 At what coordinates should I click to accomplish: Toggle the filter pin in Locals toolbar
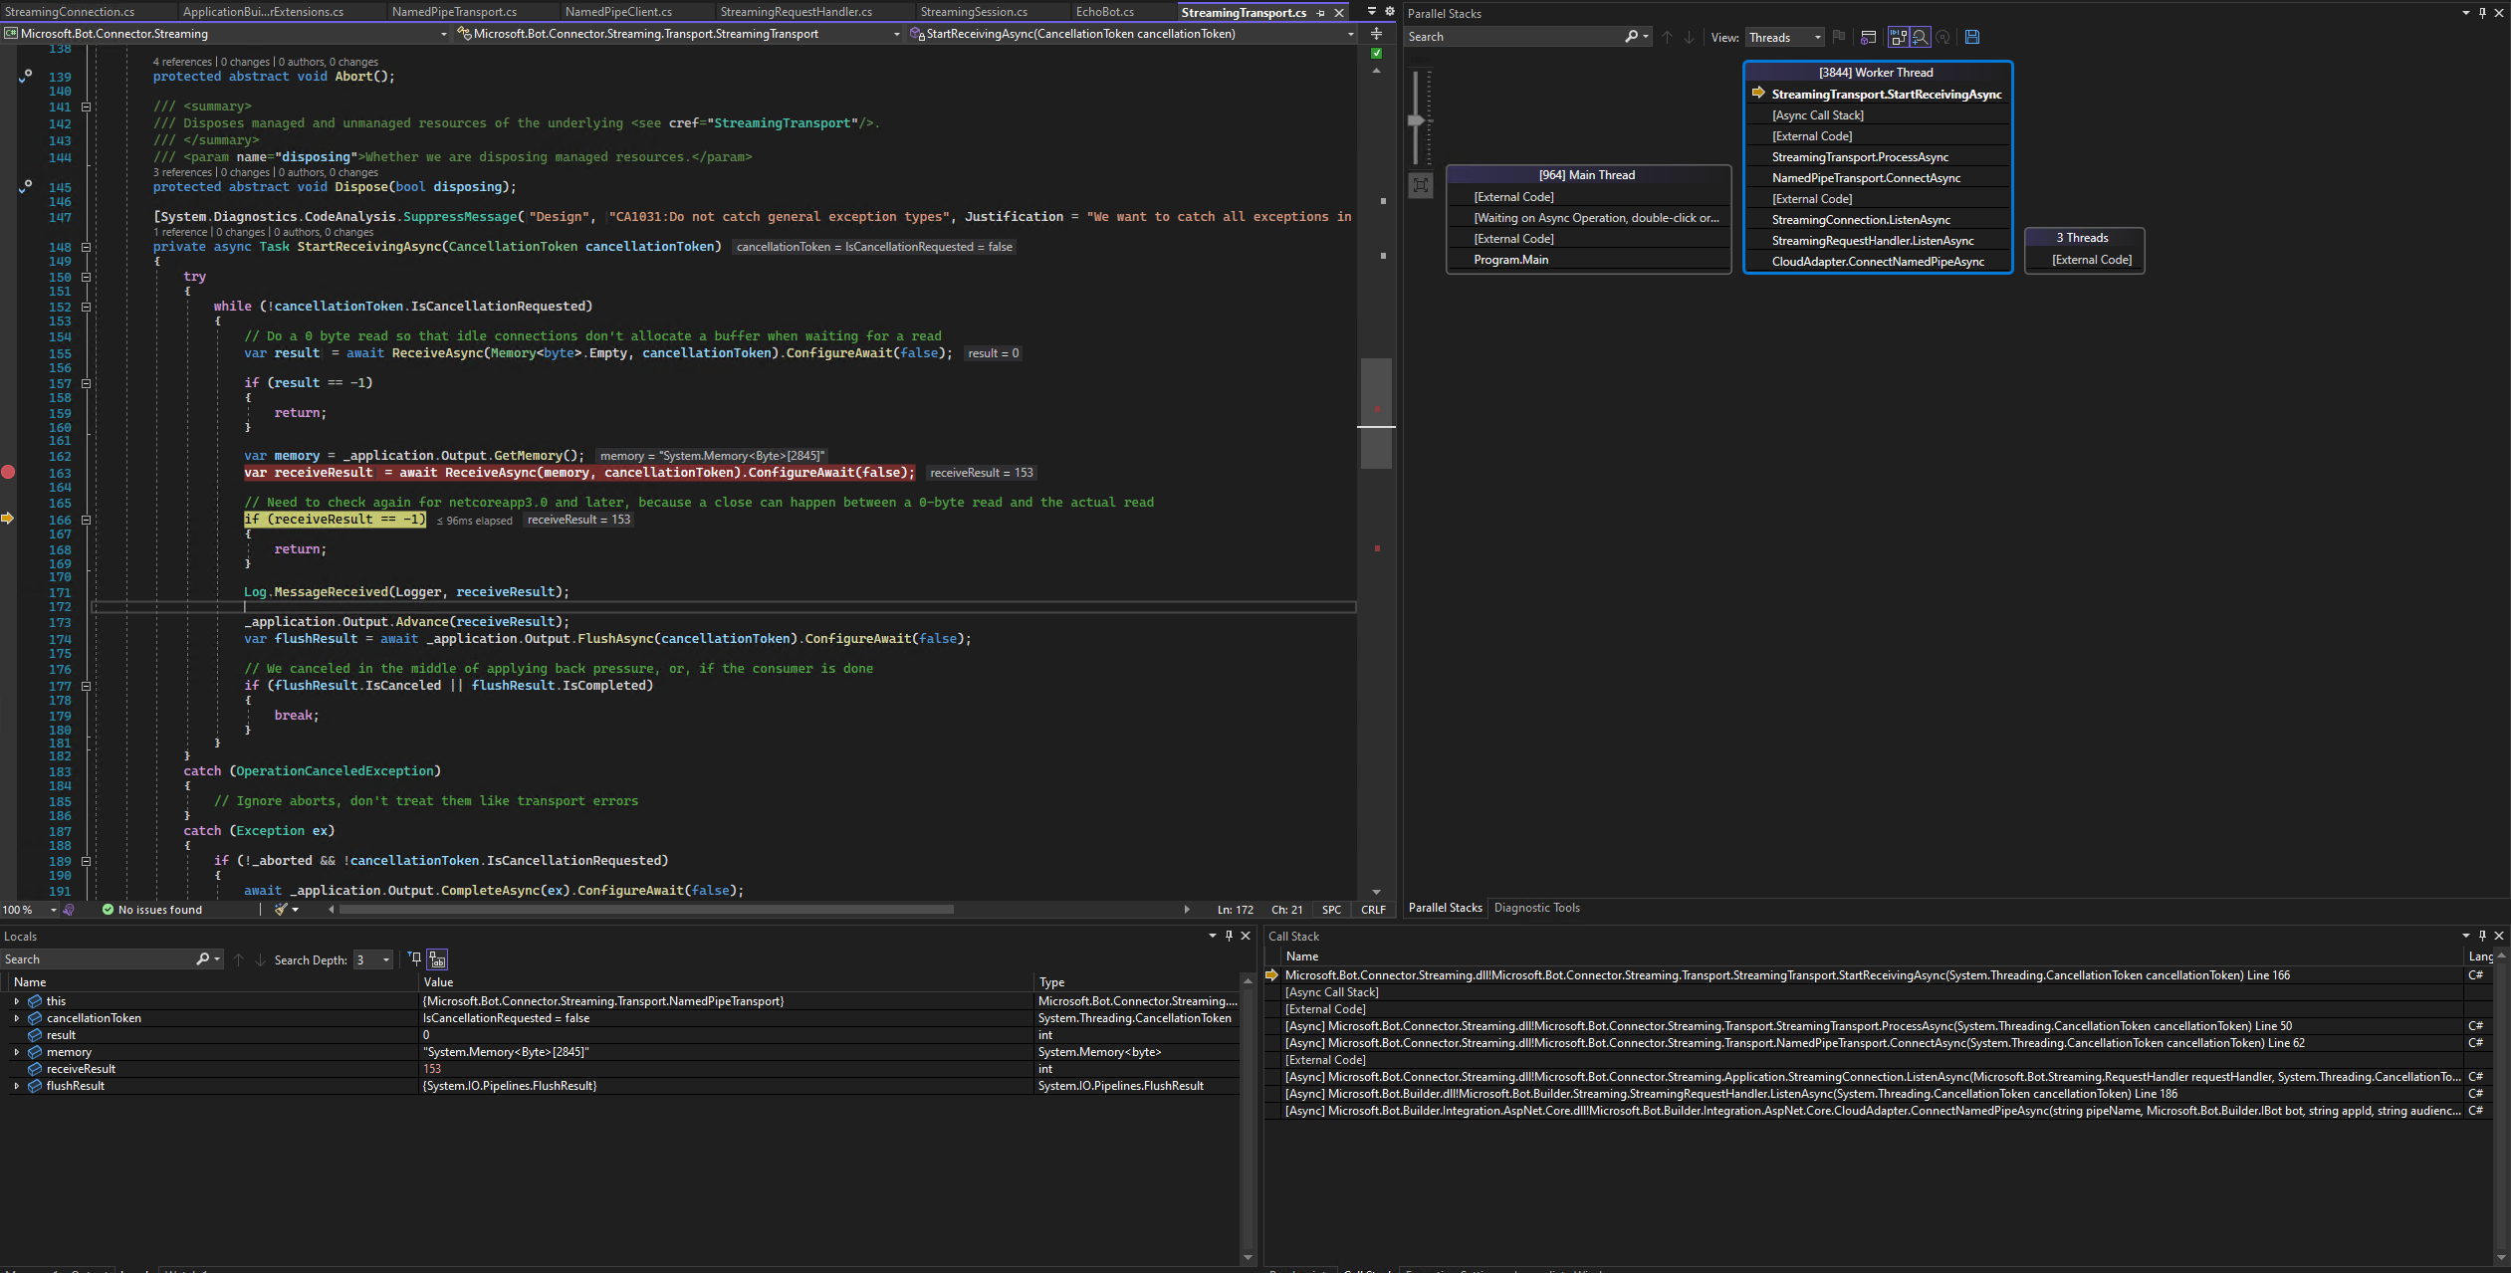413,958
